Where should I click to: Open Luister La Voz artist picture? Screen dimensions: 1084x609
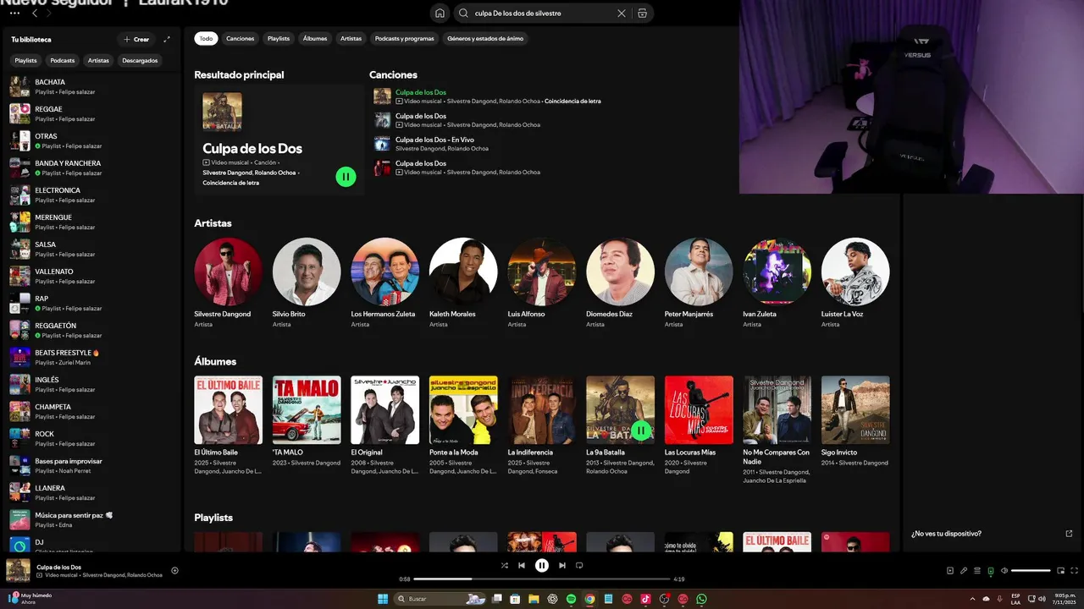[x=855, y=272]
